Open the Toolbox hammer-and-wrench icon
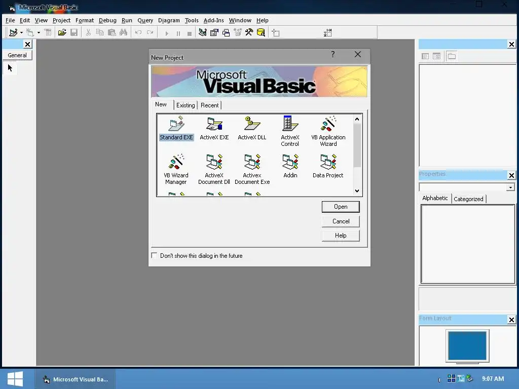The height and width of the screenshot is (389, 519). point(249,32)
